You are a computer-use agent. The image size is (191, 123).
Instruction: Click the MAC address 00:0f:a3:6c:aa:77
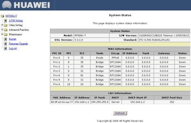click(x=62, y=102)
